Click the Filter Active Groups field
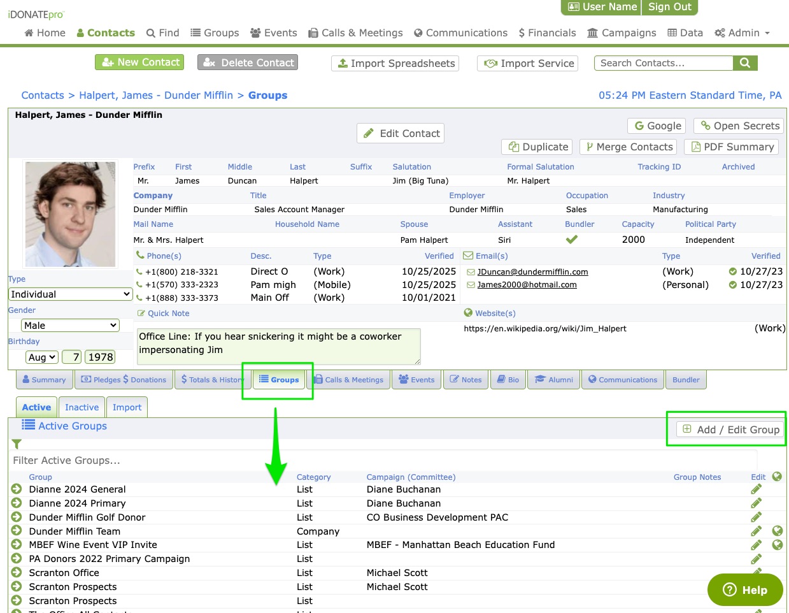 click(385, 460)
